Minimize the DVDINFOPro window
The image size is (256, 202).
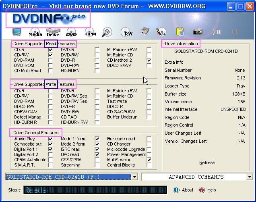[x=231, y=6]
